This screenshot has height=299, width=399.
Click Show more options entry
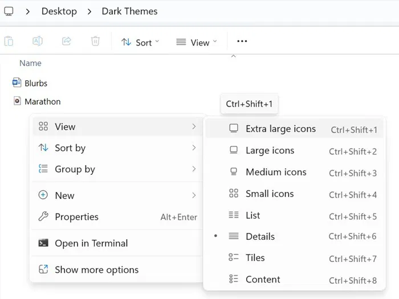click(96, 270)
